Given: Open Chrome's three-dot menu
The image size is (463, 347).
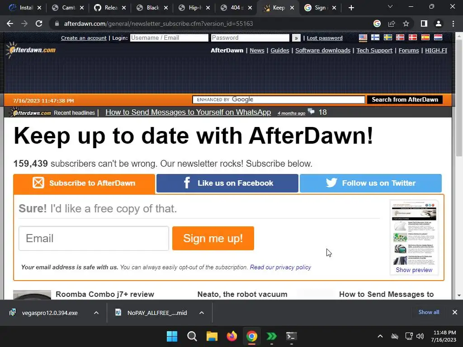Looking at the screenshot, I should (x=453, y=23).
